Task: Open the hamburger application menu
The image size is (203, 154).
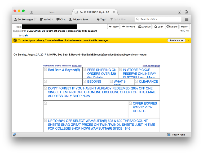Action: (187, 19)
